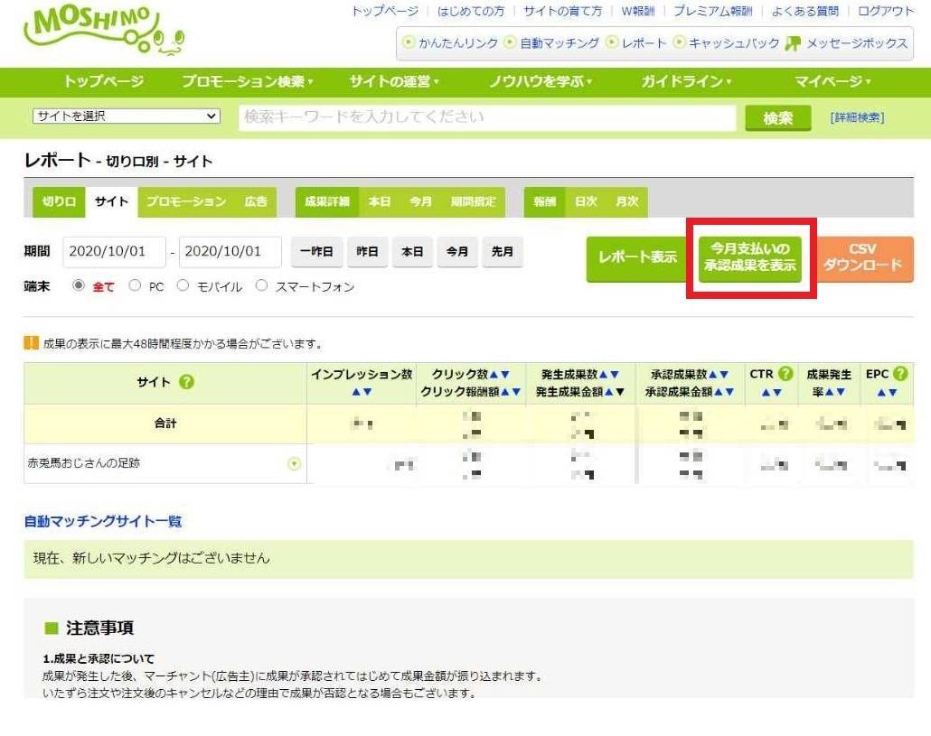The width and height of the screenshot is (931, 736).
Task: Switch to the 切り口 tab
Action: 59,201
